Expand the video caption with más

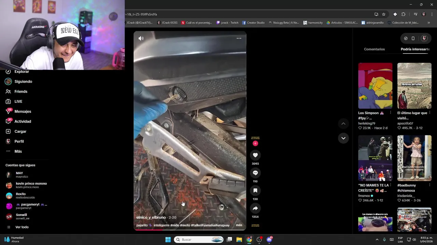[239, 225]
